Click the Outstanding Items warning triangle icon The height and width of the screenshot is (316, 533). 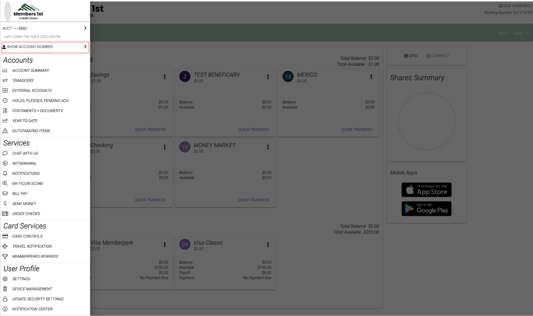coord(5,131)
